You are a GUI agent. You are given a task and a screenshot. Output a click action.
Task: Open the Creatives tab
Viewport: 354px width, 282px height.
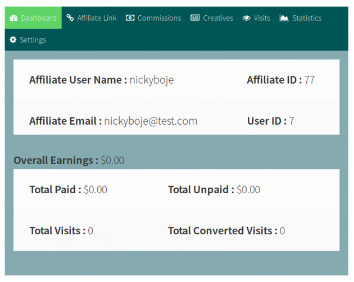[x=212, y=18]
